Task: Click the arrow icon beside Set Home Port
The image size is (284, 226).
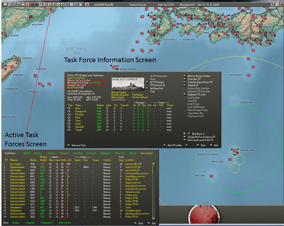Action: [x=147, y=88]
